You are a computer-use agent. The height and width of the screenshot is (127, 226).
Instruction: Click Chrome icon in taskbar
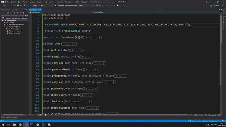(20, 125)
